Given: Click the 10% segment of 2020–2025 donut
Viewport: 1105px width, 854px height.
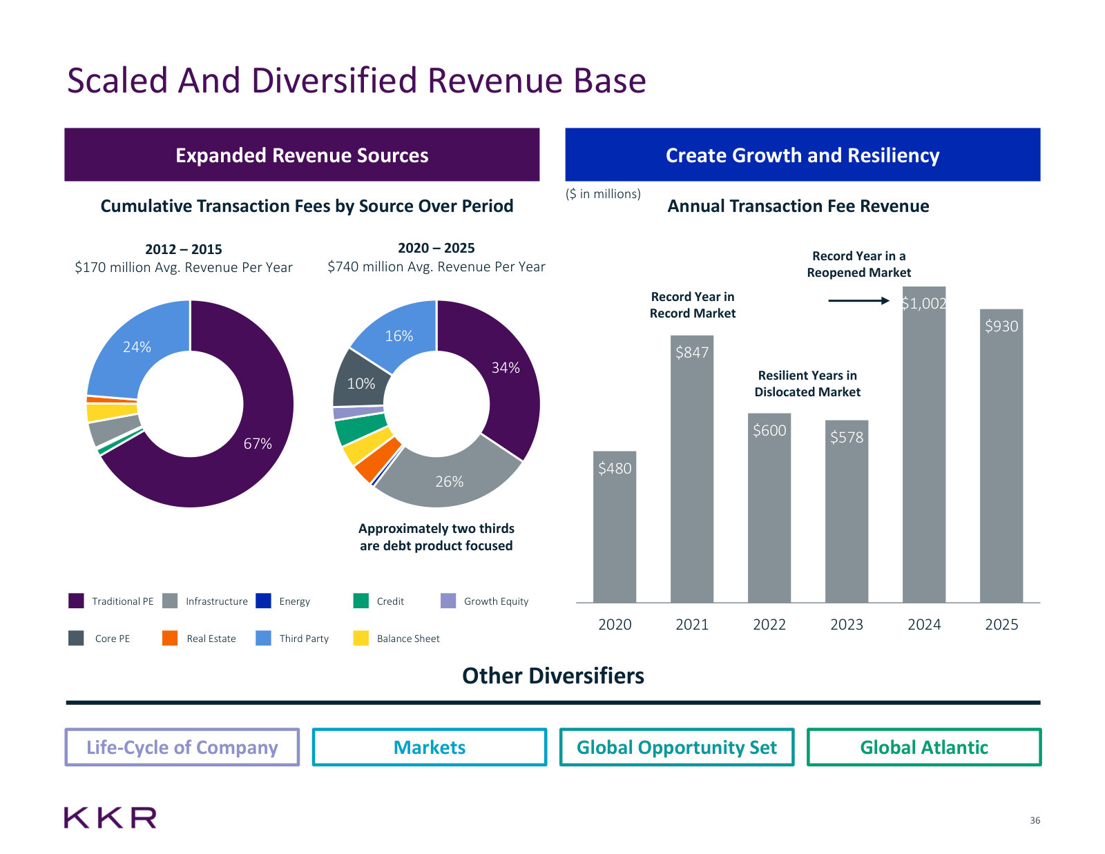Looking at the screenshot, I should (x=361, y=383).
